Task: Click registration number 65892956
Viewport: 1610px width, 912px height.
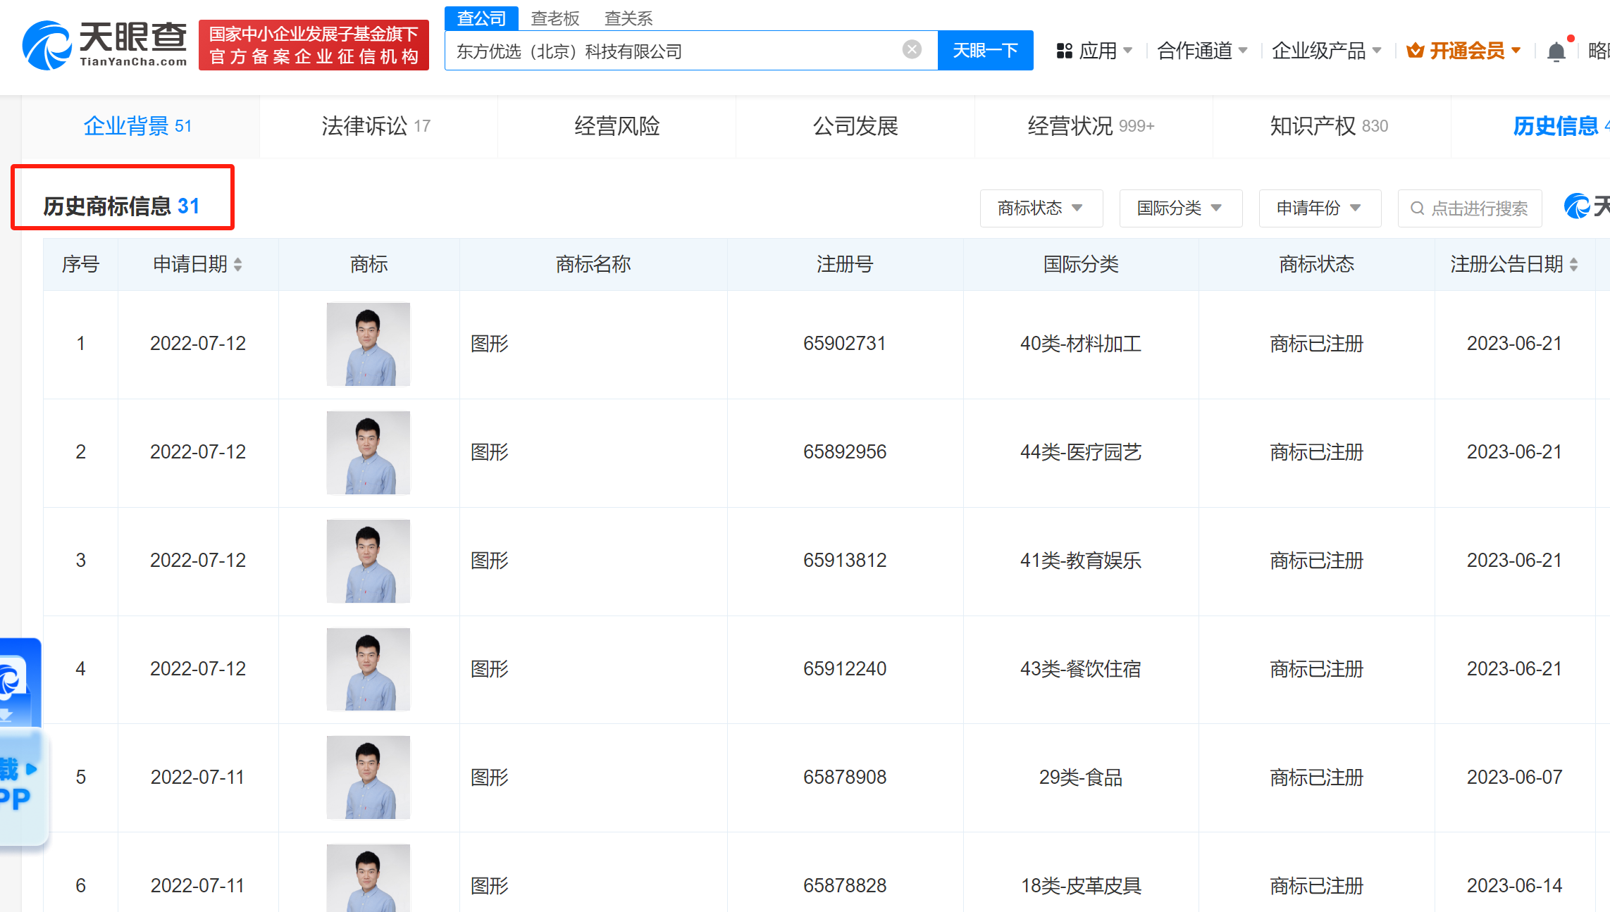Action: click(x=844, y=452)
